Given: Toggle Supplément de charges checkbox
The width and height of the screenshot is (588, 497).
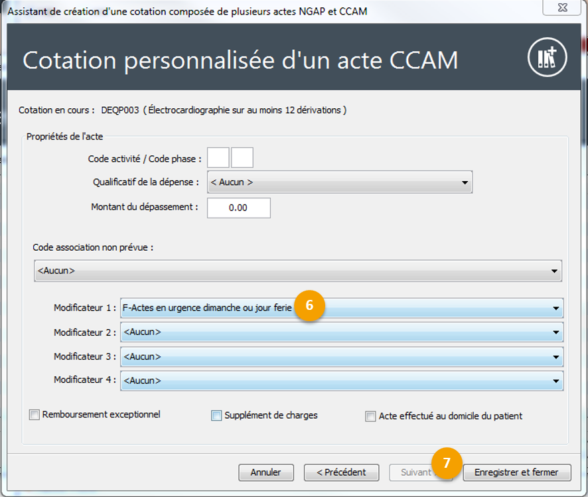Looking at the screenshot, I should coord(216,416).
